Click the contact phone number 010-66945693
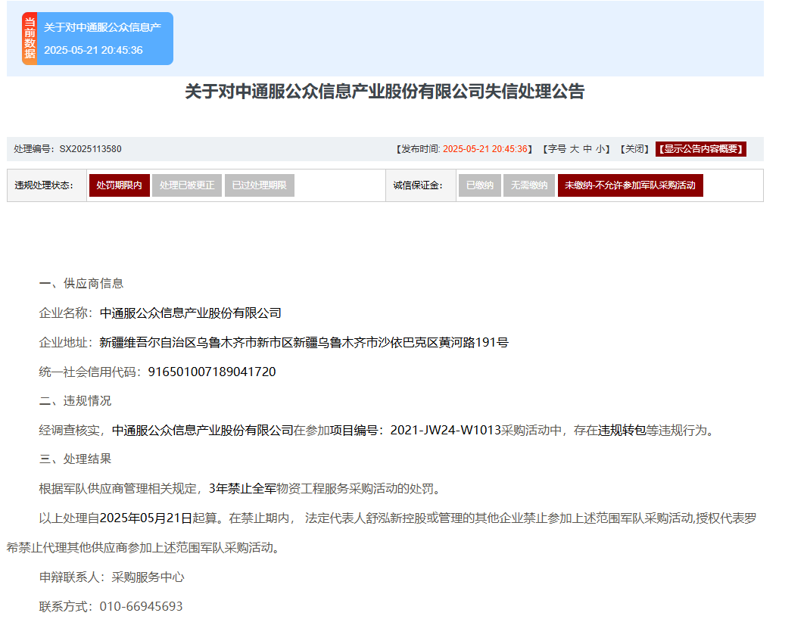 point(141,607)
